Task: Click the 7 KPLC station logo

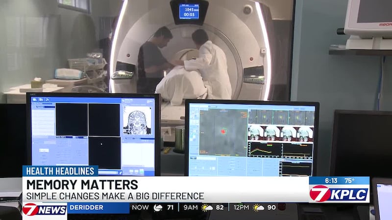Action: click(x=339, y=194)
